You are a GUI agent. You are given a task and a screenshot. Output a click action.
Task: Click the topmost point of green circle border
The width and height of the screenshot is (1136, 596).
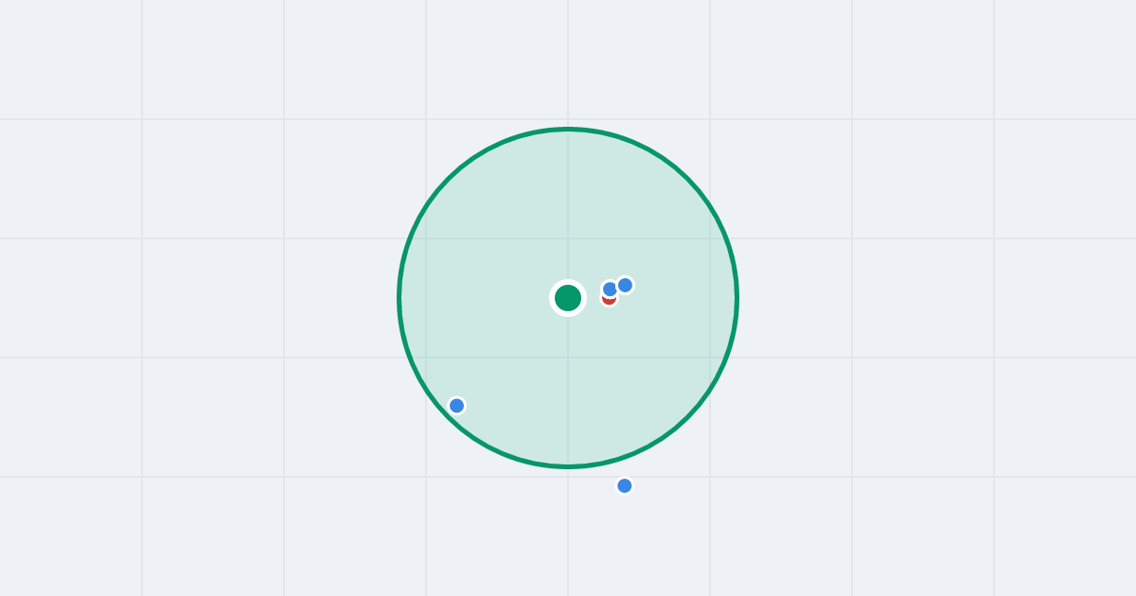click(x=568, y=129)
